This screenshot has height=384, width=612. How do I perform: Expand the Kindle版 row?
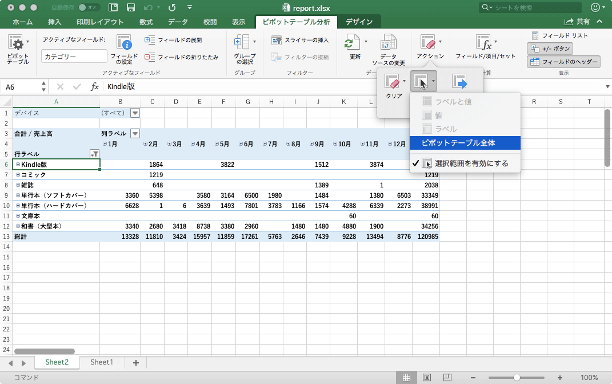18,165
